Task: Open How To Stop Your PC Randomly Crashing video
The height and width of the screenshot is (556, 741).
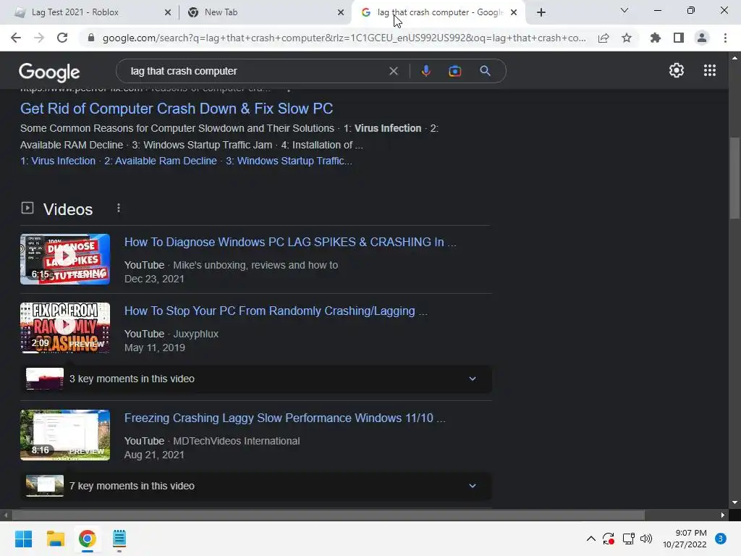Action: coord(276,311)
